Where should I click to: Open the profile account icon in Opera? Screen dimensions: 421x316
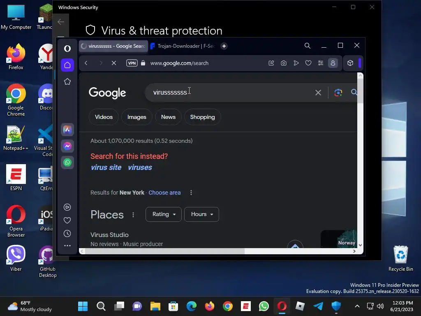tap(333, 63)
